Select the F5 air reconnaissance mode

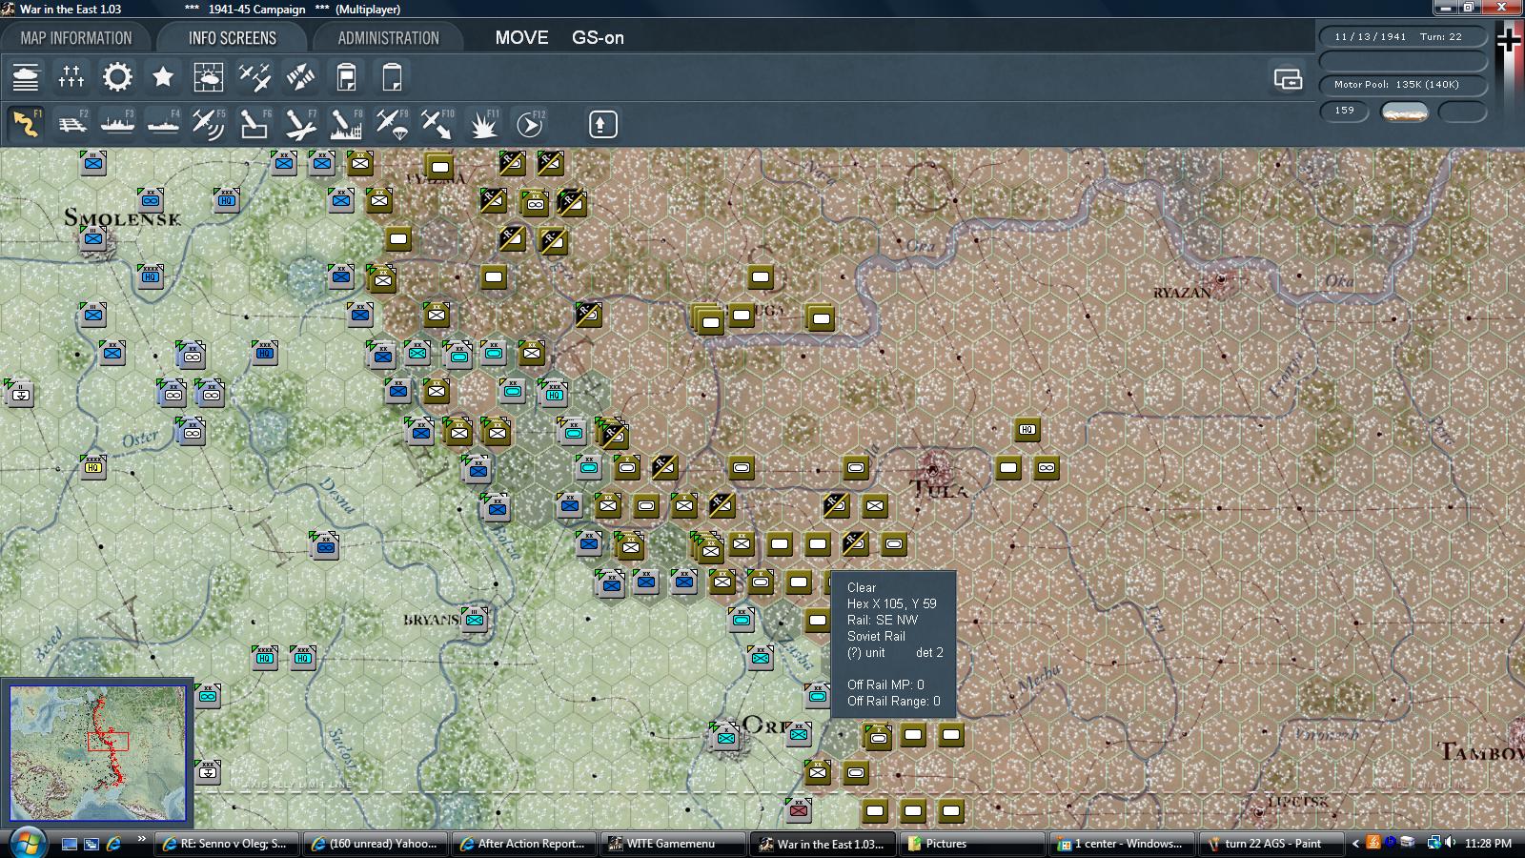208,124
